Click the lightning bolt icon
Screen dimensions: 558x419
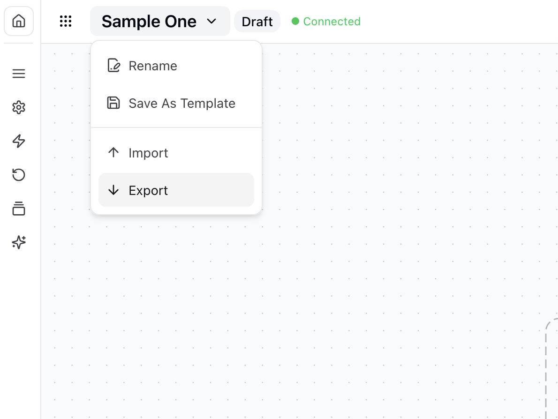coord(19,141)
